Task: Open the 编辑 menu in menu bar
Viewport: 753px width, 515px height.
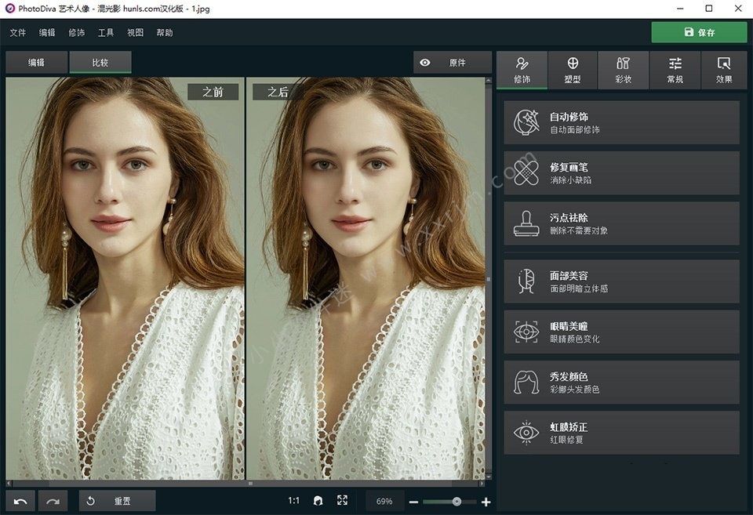Action: coord(47,33)
